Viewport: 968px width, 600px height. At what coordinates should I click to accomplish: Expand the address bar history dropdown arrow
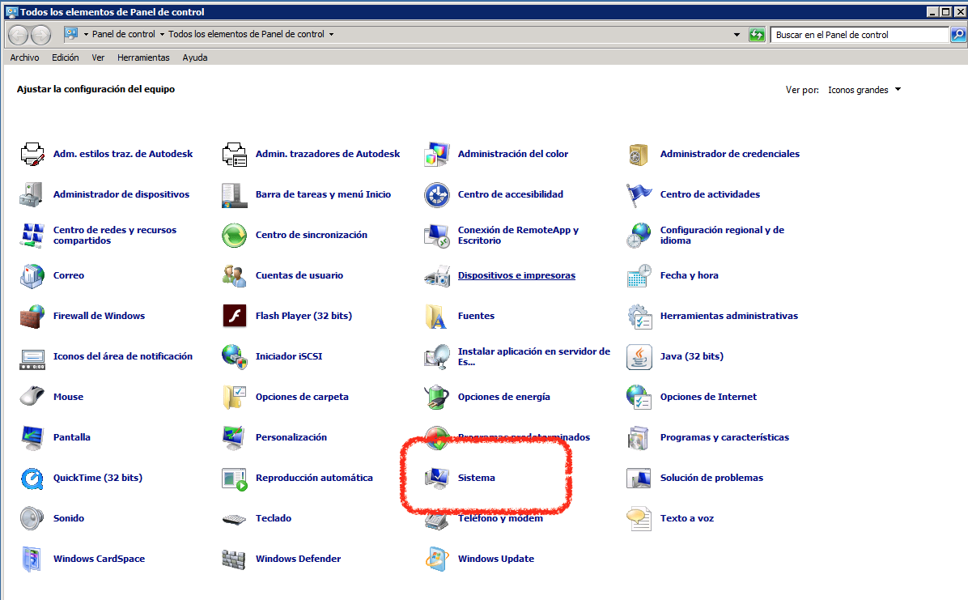pyautogui.click(x=737, y=35)
